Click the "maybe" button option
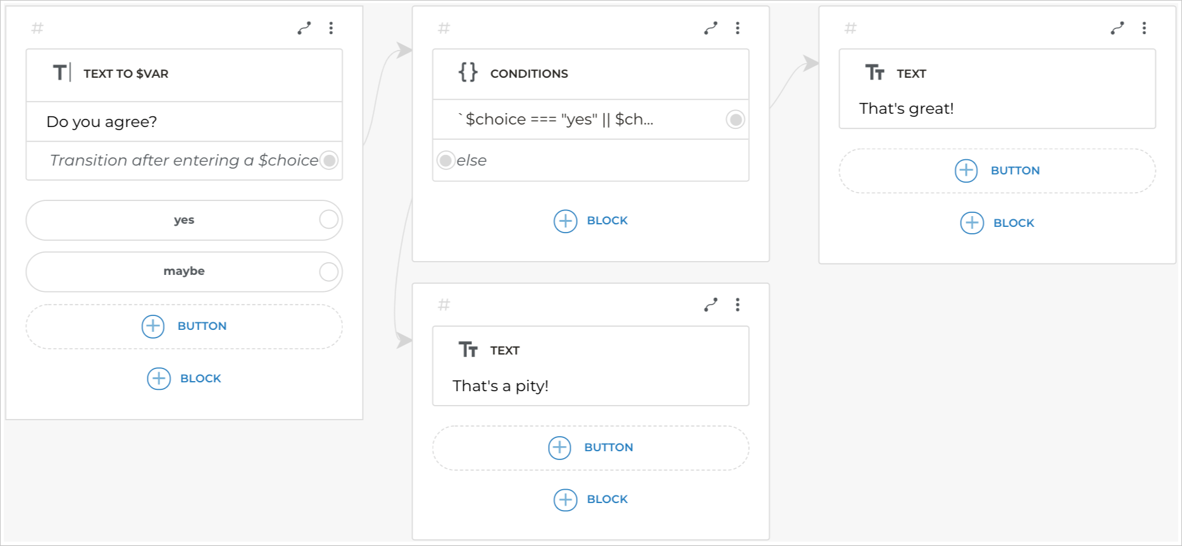 click(184, 271)
